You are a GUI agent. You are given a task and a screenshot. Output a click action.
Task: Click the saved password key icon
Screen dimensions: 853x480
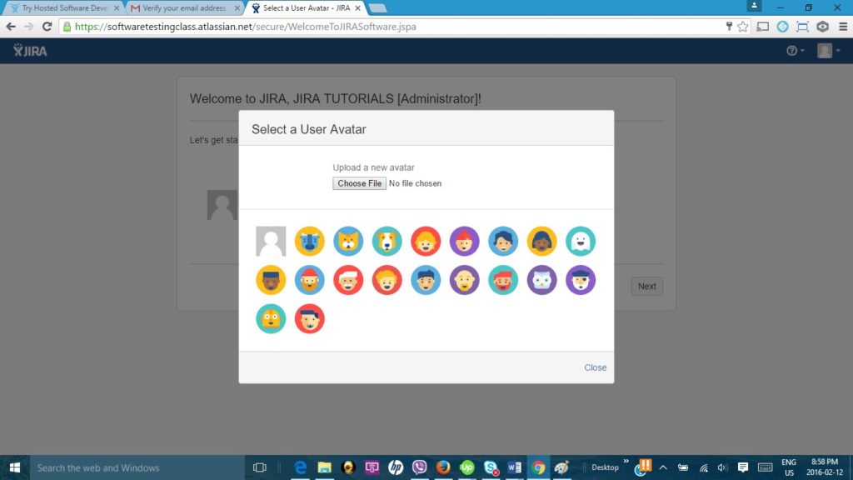729,26
